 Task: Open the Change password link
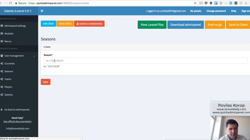pyautogui.click(x=216, y=11)
